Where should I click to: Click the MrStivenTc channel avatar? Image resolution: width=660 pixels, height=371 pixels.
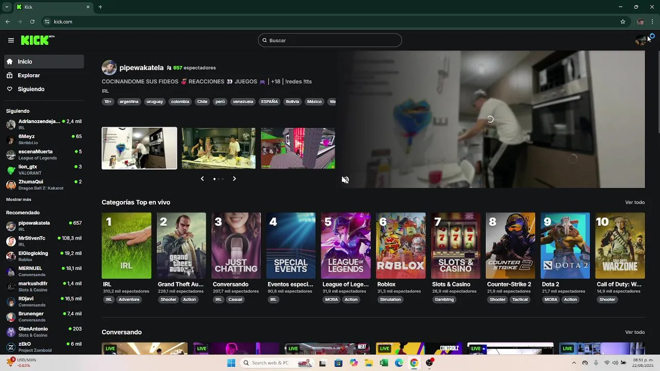pos(11,241)
